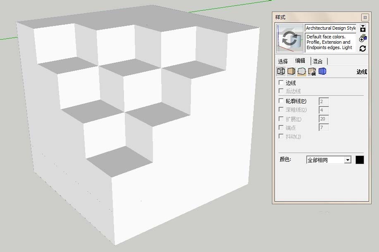Image resolution: width=379 pixels, height=252 pixels.
Task: Open the Edge settings icon
Action: [281, 71]
